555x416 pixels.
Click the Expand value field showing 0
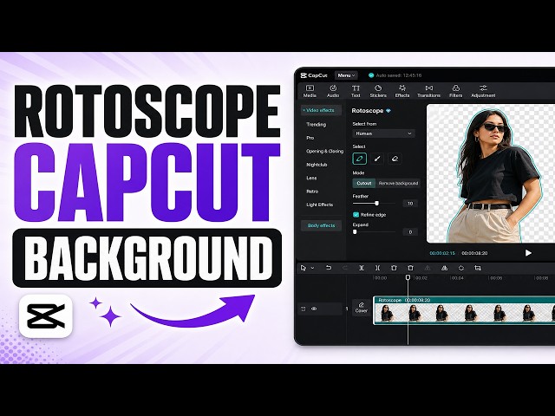410,232
